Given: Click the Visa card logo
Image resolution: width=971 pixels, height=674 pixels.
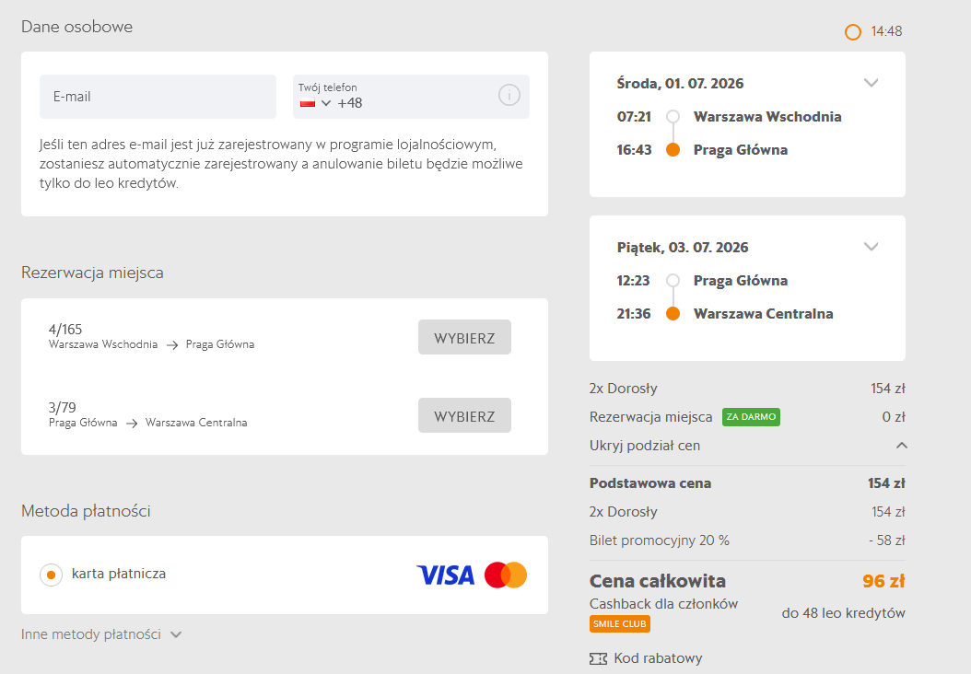Looking at the screenshot, I should pyautogui.click(x=445, y=575).
